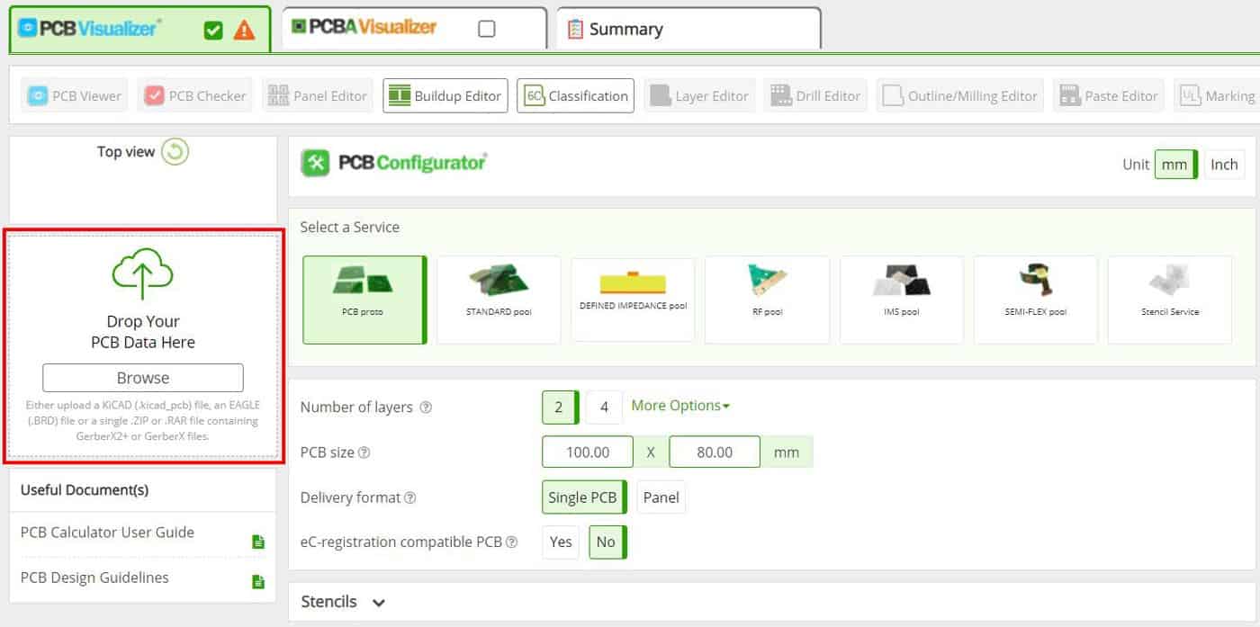The image size is (1260, 627).
Task: Switch to the PCB Visualizer tab
Action: [139, 29]
